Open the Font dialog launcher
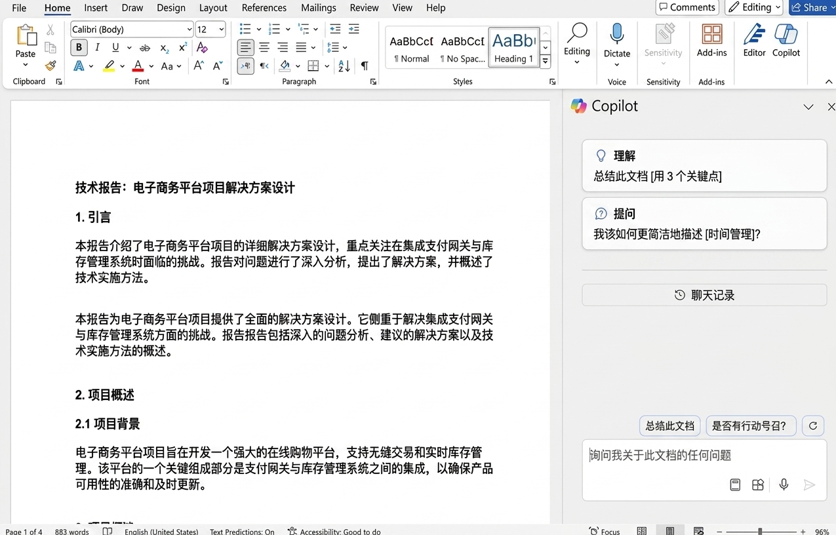The height and width of the screenshot is (535, 836). pyautogui.click(x=226, y=82)
